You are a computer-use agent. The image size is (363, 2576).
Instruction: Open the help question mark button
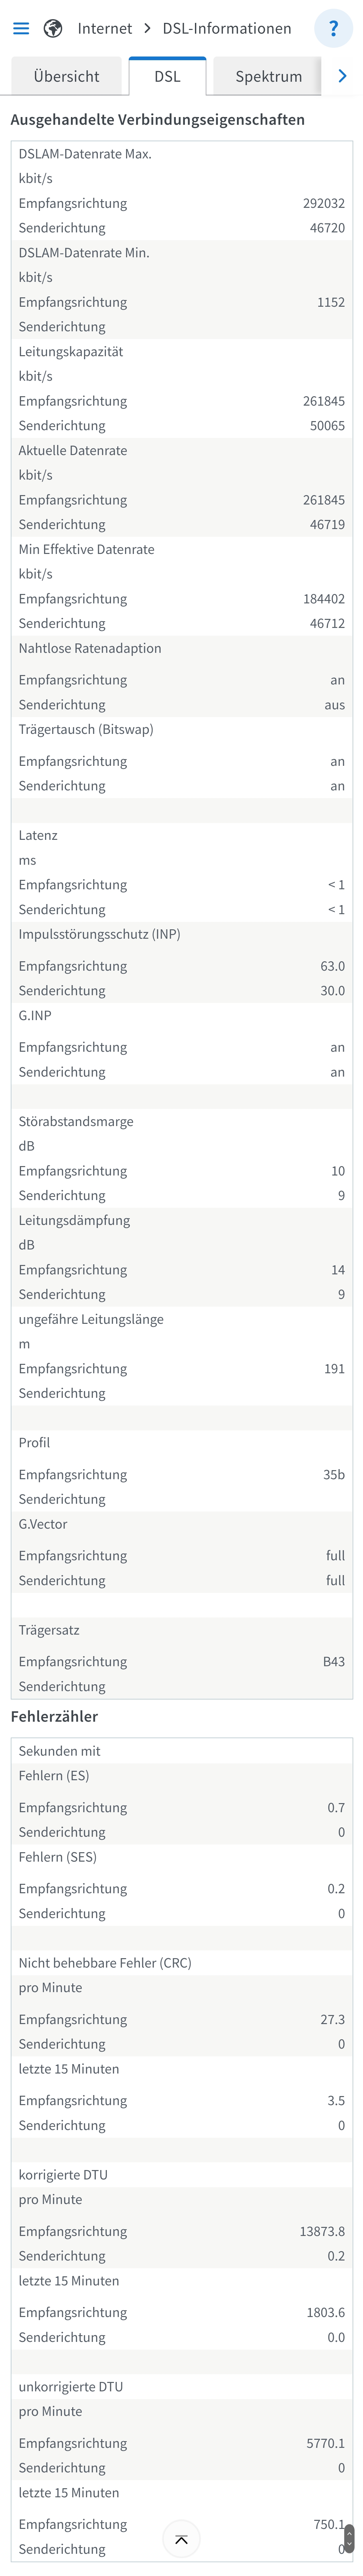333,28
